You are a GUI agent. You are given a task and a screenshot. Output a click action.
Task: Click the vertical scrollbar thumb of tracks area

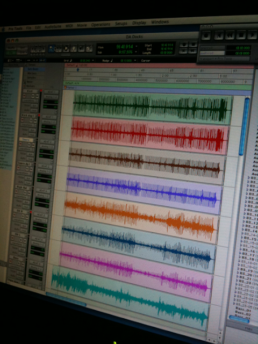coord(244,127)
